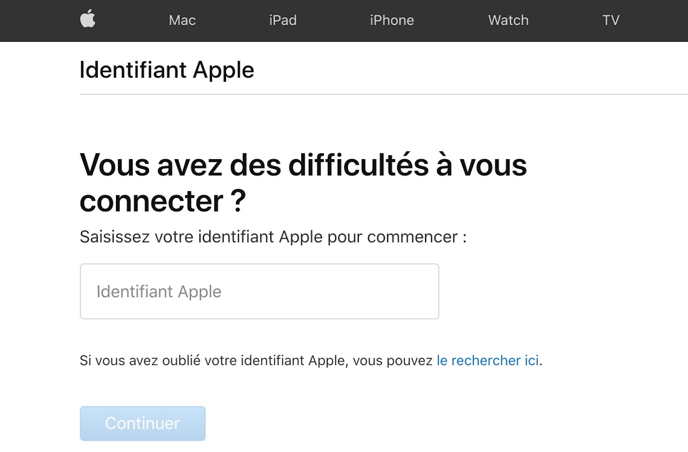Open the Mac menu item
The height and width of the screenshot is (452, 688).
182,20
